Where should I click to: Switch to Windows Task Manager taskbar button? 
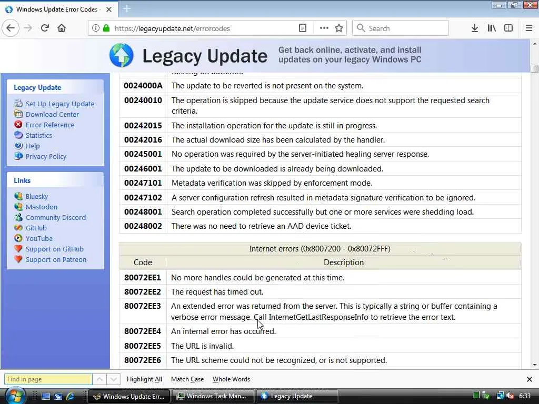coord(213,396)
